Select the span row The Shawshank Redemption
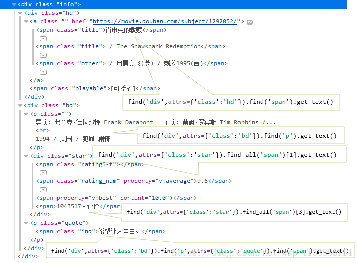 (x=131, y=46)
